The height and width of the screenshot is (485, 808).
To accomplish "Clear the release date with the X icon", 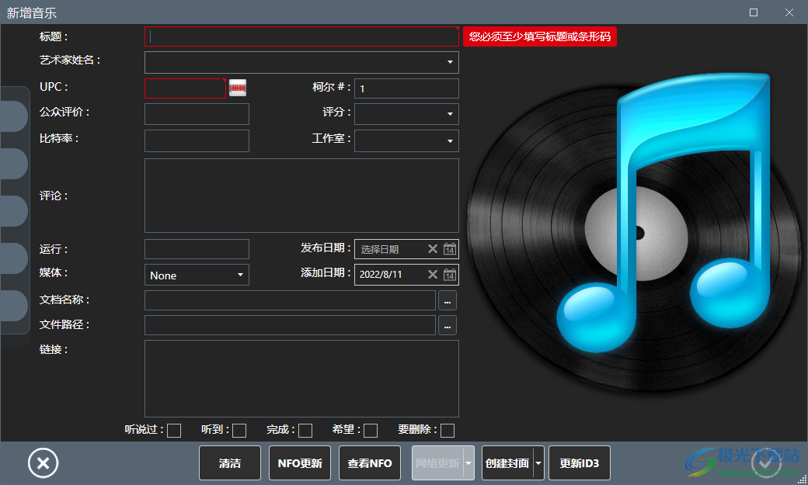I will pyautogui.click(x=433, y=248).
